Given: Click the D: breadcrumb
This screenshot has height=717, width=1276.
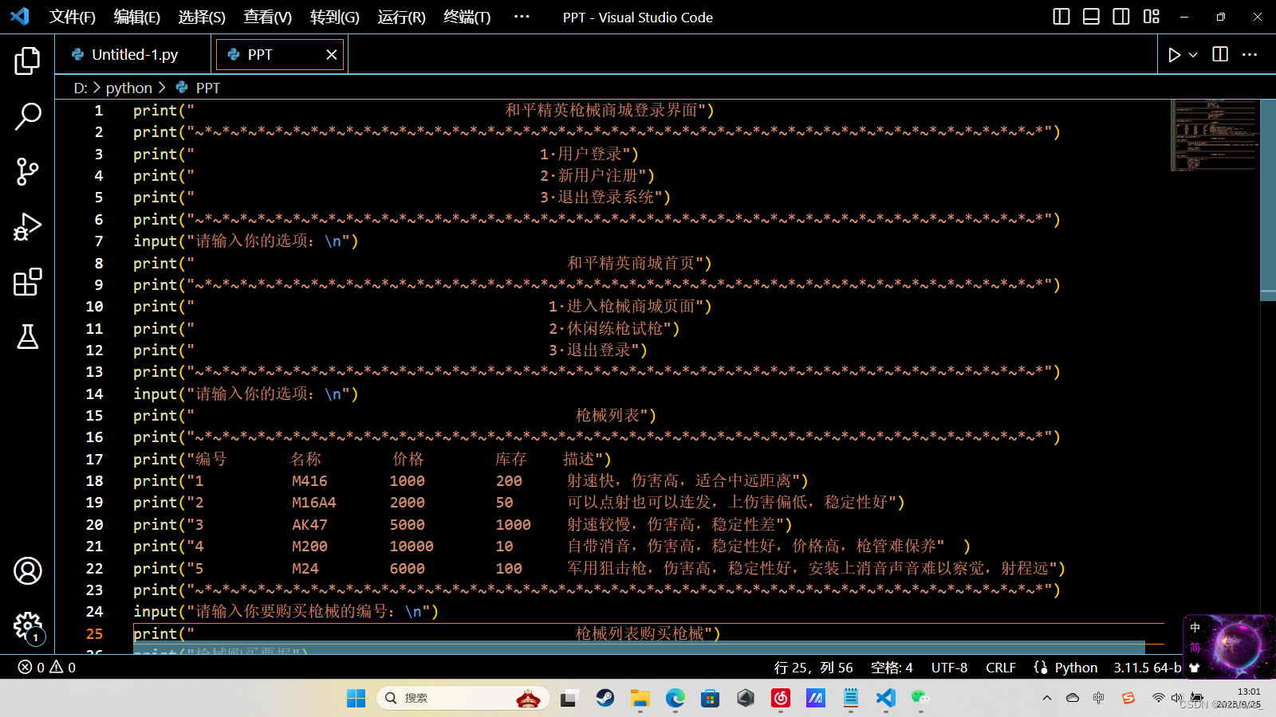Looking at the screenshot, I should click(x=81, y=88).
